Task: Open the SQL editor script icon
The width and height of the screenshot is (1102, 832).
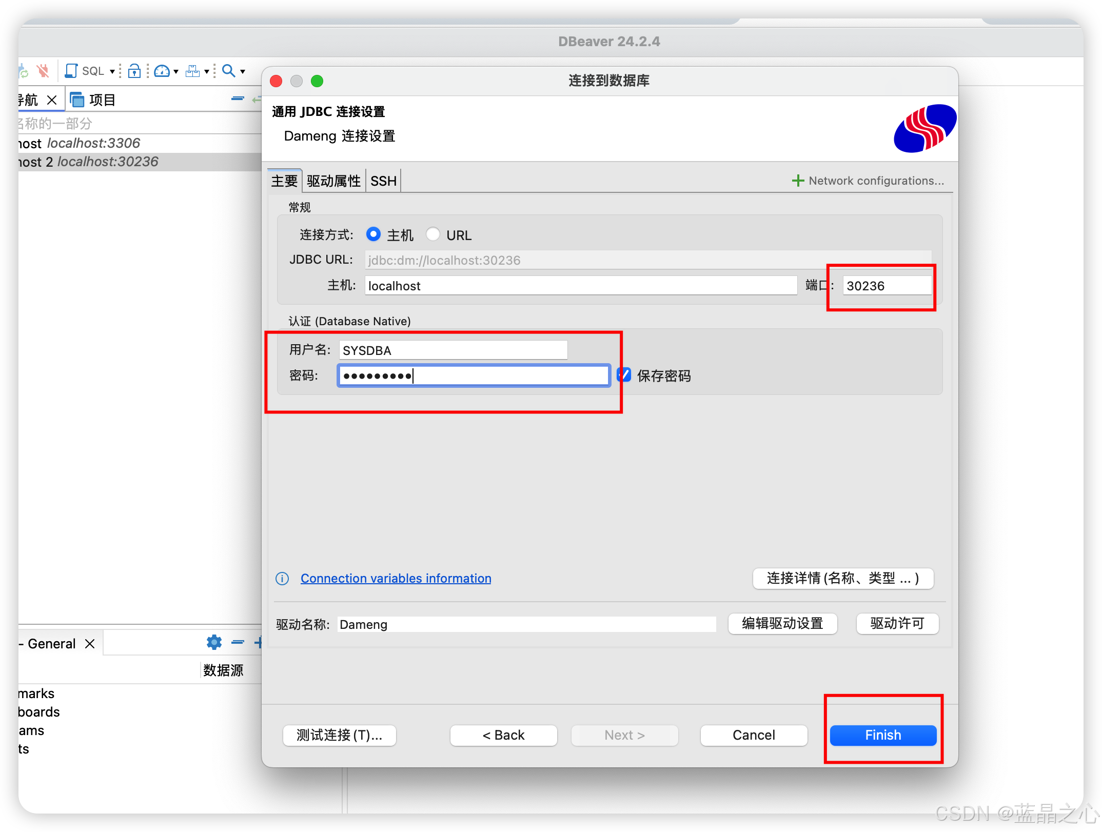Action: pyautogui.click(x=71, y=71)
